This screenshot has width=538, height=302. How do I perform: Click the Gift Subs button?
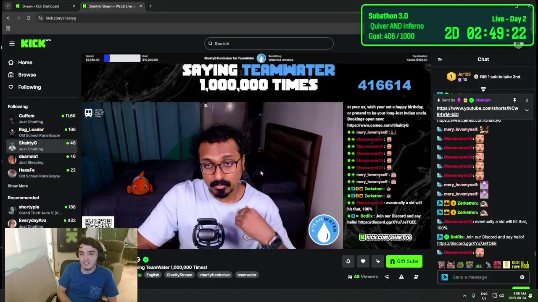click(404, 261)
